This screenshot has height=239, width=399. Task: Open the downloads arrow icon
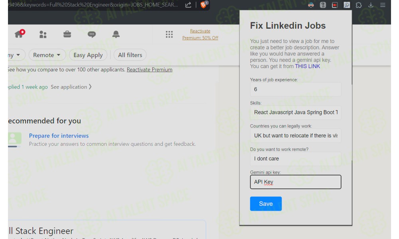click(371, 5)
